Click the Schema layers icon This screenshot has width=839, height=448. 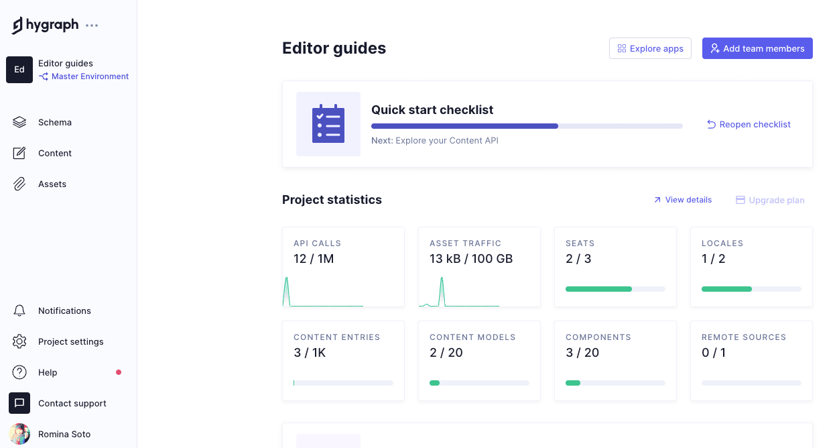click(x=19, y=122)
